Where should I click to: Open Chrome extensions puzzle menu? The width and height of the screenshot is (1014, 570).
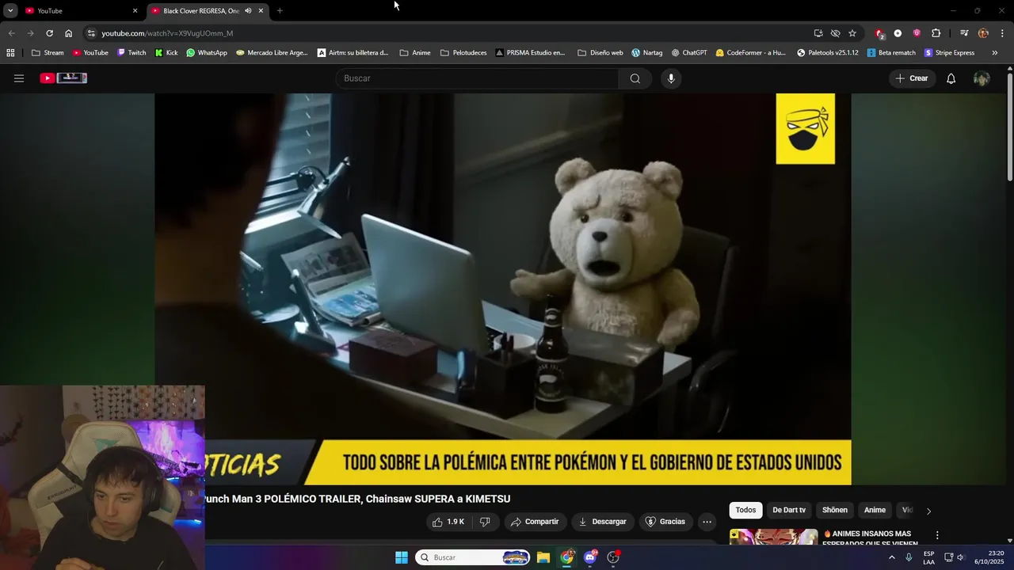pyautogui.click(x=936, y=33)
